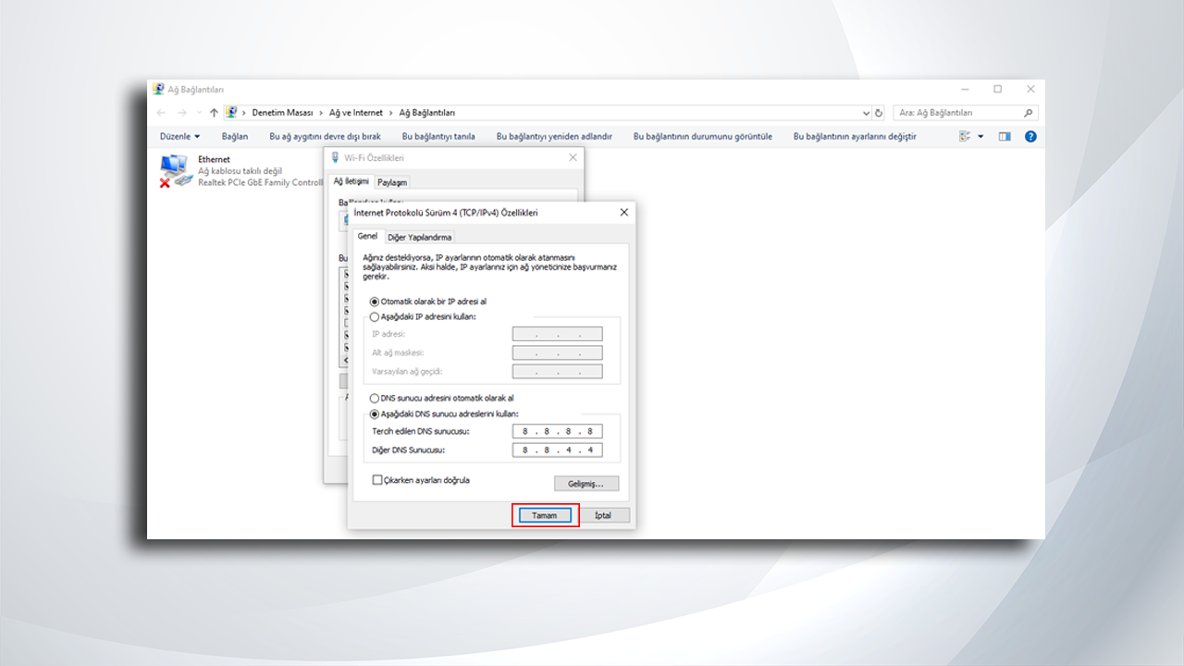
Task: Click the address bar location icon
Action: [x=231, y=113]
